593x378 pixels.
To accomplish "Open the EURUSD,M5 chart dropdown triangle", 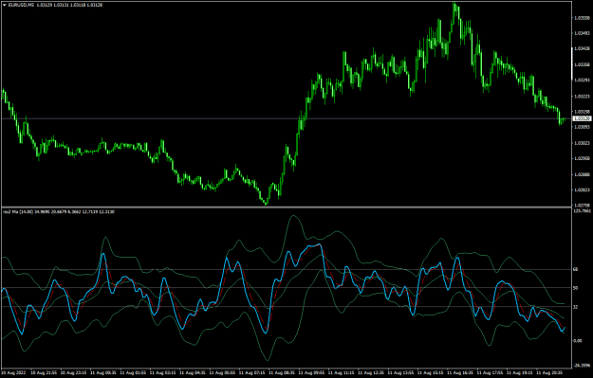I will (5, 5).
